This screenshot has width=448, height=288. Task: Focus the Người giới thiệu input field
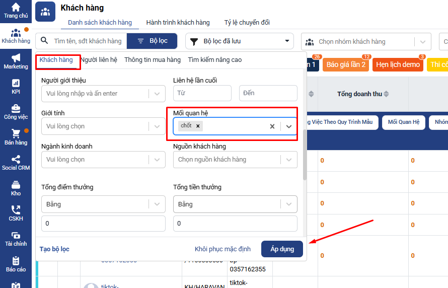pos(96,93)
